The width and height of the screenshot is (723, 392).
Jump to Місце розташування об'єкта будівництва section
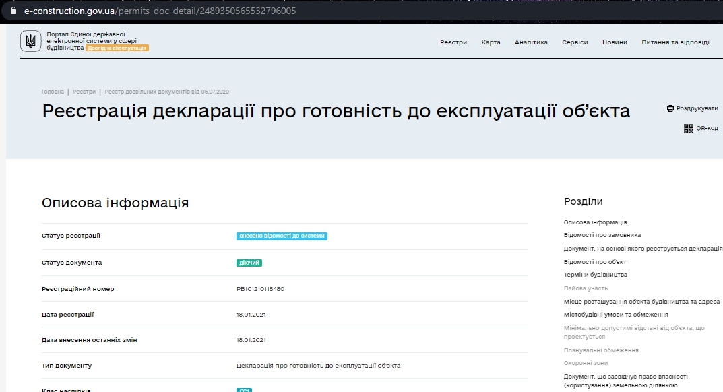641,302
